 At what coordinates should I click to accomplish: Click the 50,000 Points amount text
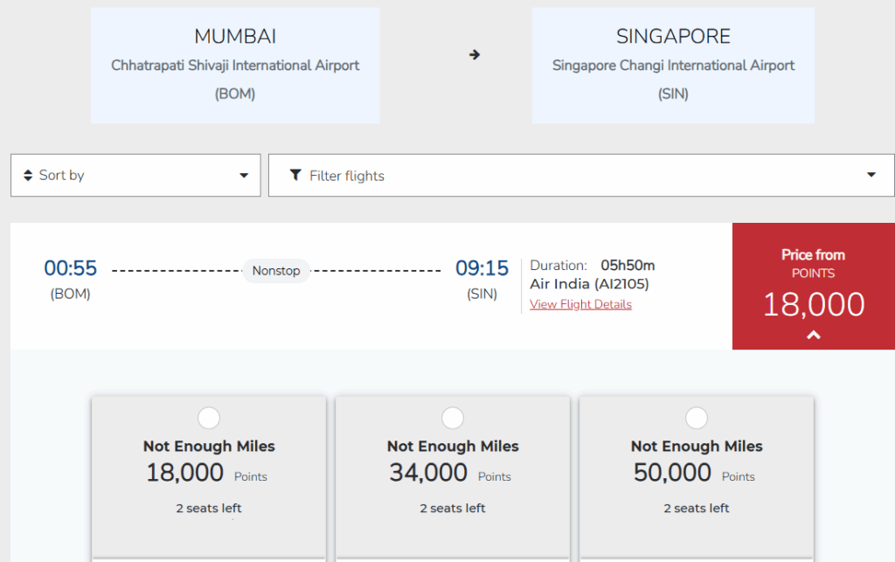(672, 473)
